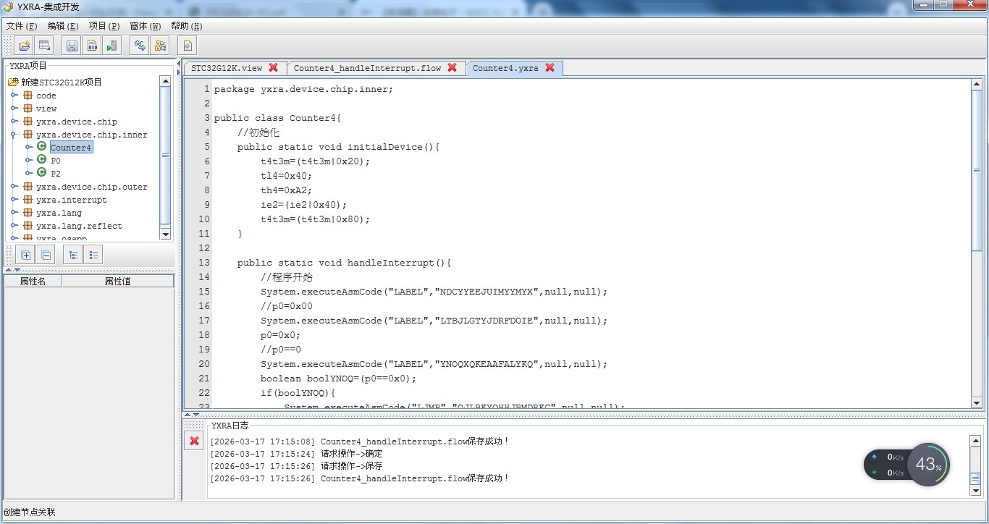Open project with the folder toolbar icon

pyautogui.click(x=24, y=46)
